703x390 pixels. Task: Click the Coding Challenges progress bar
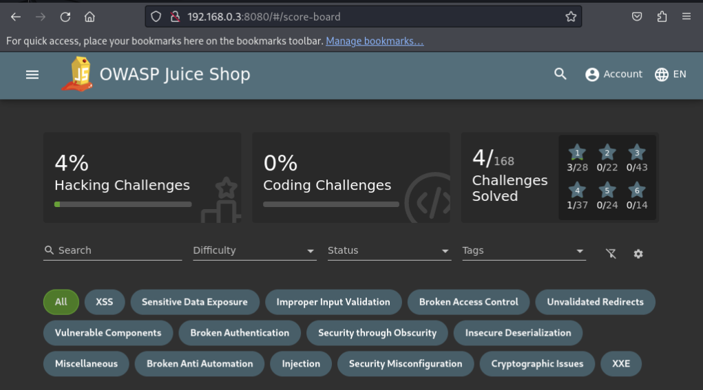click(x=331, y=204)
